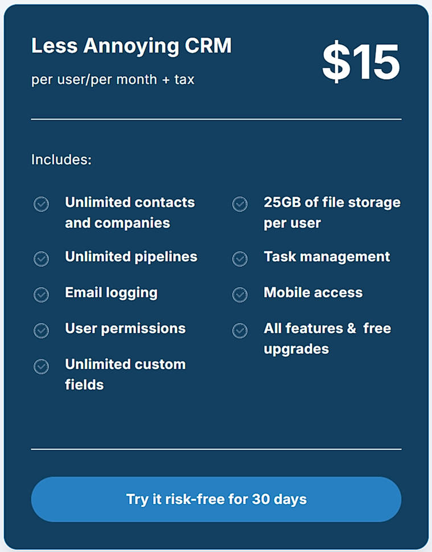Select the Unlimited contacts and companies feature text
Viewport: 432px width, 552px height.
click(x=130, y=212)
